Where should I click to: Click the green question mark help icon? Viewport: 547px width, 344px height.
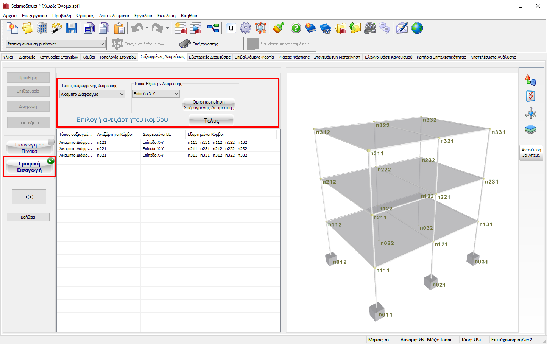coord(296,28)
